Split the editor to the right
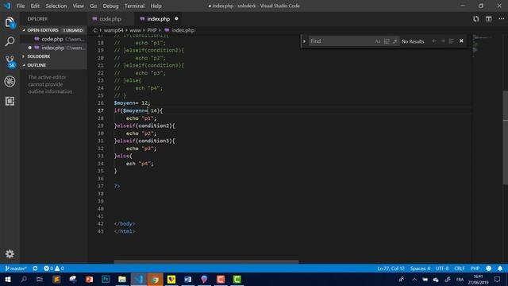 (x=489, y=19)
